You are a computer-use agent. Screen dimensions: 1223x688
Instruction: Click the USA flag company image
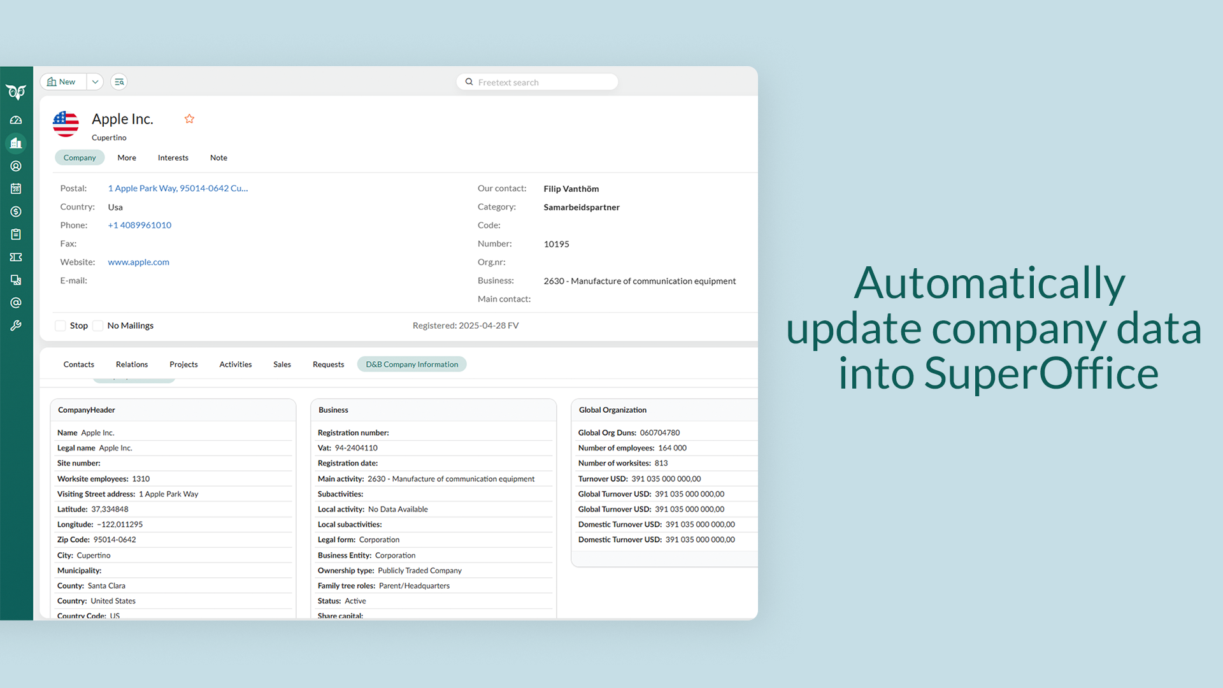click(66, 124)
